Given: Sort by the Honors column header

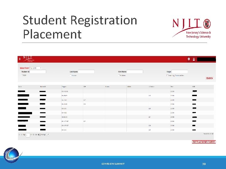Looking at the screenshot, I should (107, 87).
